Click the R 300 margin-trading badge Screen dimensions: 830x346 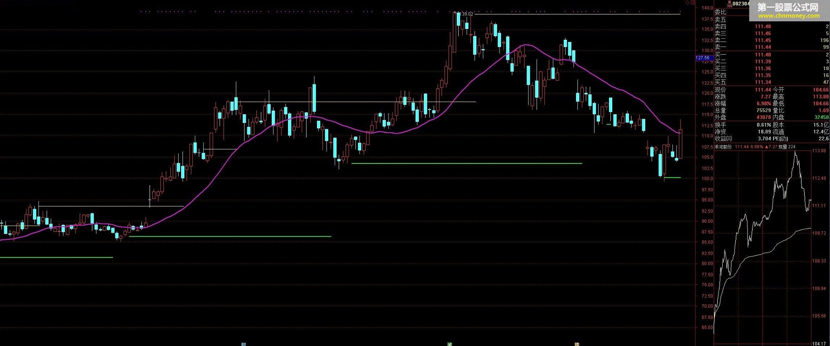pyautogui.click(x=729, y=4)
